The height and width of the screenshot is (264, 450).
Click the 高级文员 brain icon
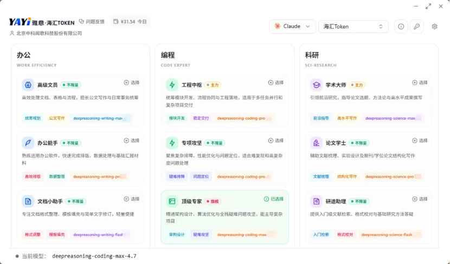[28, 85]
